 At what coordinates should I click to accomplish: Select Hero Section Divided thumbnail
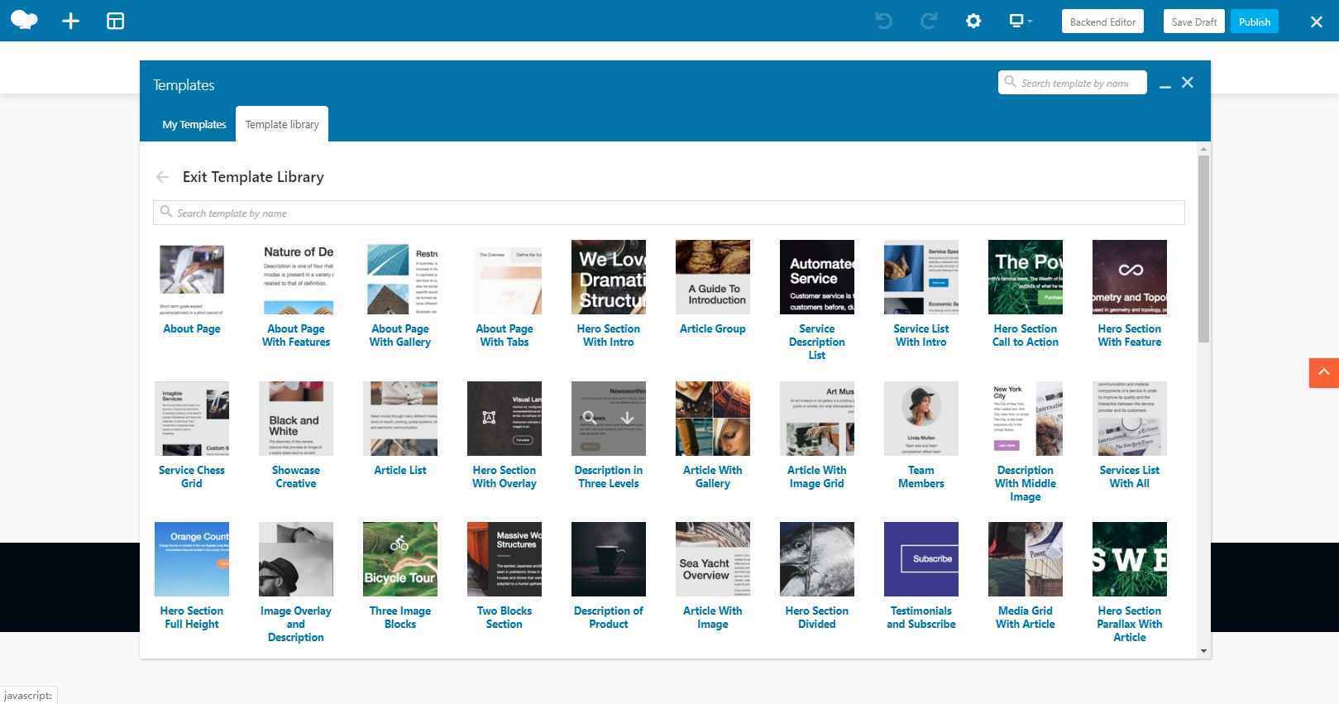(817, 559)
